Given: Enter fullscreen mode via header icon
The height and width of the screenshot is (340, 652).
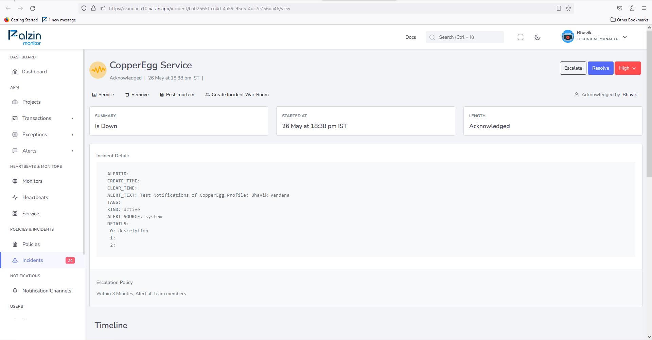Looking at the screenshot, I should click(x=520, y=37).
